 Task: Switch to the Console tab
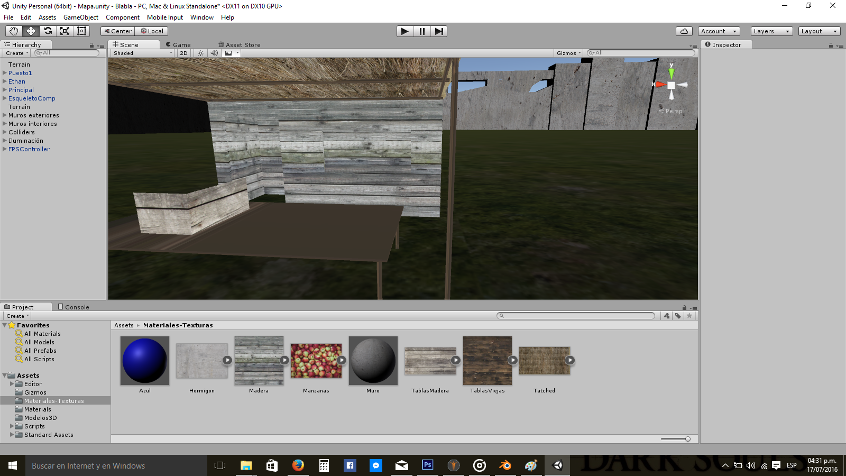[73, 307]
